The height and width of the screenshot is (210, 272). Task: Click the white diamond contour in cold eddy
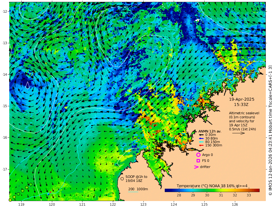pyautogui.click(x=28, y=85)
